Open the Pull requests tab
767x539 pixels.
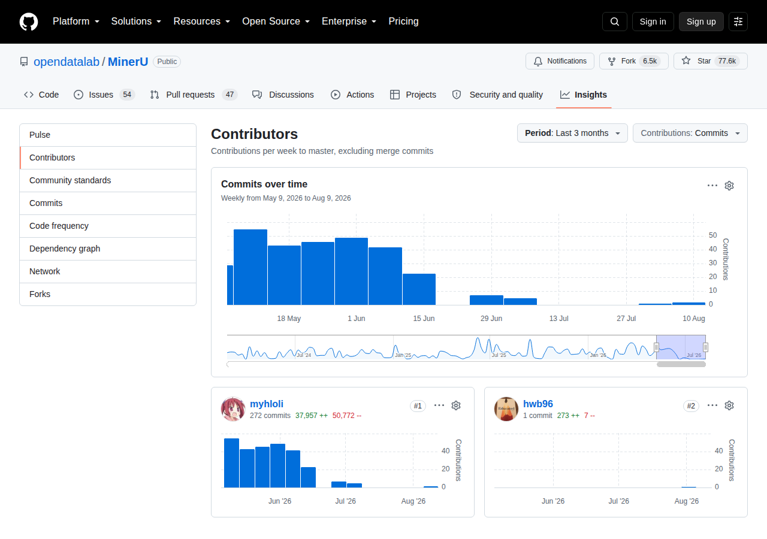(x=194, y=95)
